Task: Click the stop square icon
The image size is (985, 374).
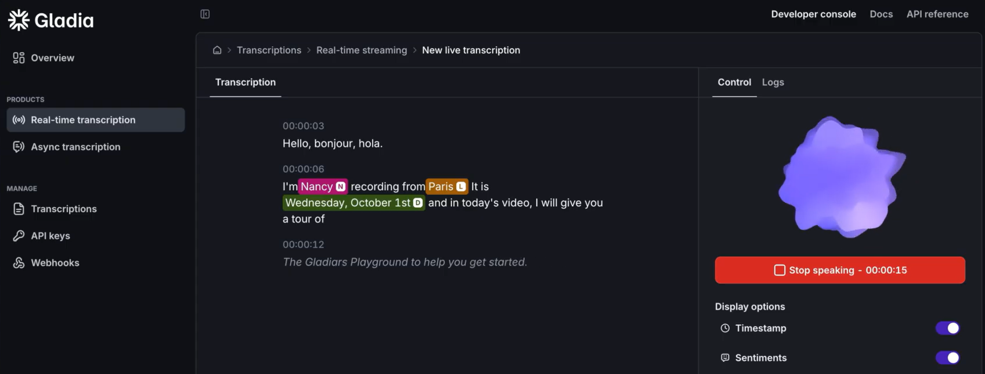Action: coord(780,270)
